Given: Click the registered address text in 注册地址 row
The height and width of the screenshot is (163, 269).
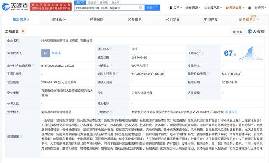Looking at the screenshot, I should point(177,112).
